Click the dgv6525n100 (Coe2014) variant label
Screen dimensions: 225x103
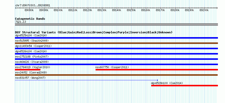[x=31, y=35]
